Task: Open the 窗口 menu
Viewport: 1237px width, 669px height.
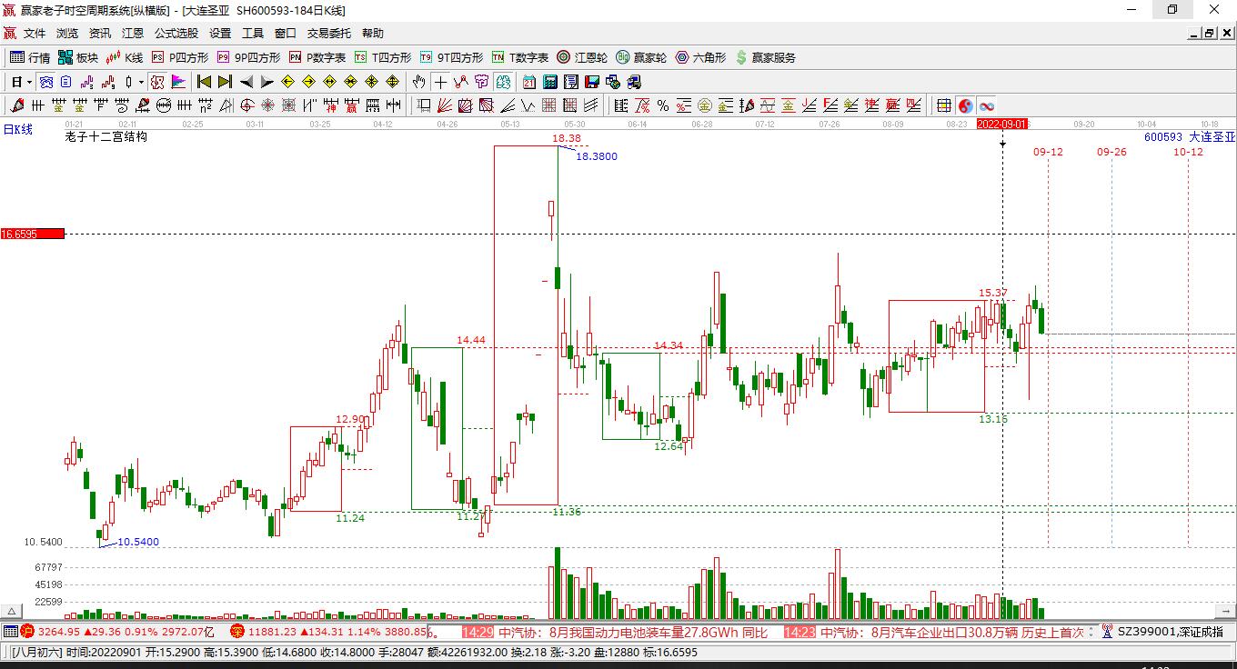Action: (x=286, y=34)
